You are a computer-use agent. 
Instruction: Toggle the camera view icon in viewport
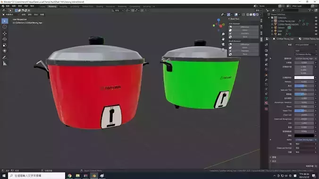tap(223, 44)
